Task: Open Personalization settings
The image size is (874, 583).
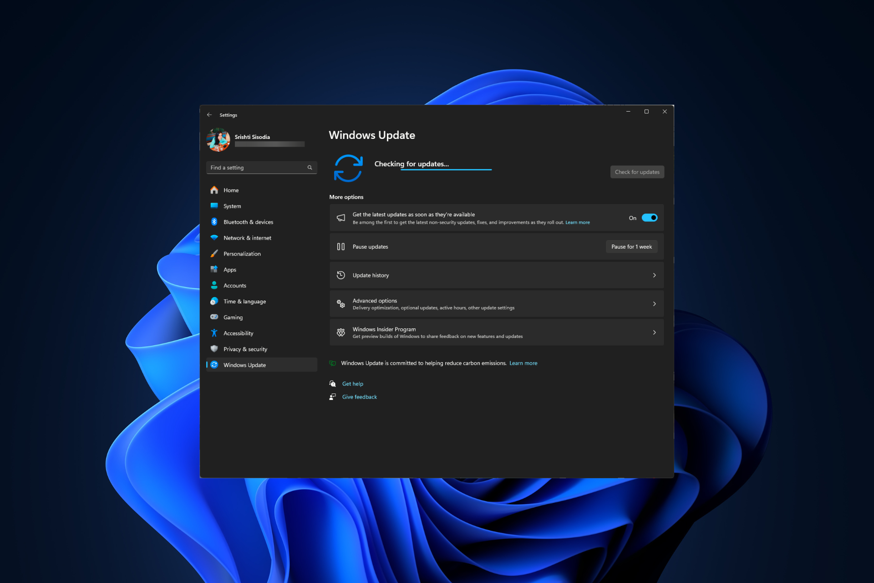Action: (262, 254)
